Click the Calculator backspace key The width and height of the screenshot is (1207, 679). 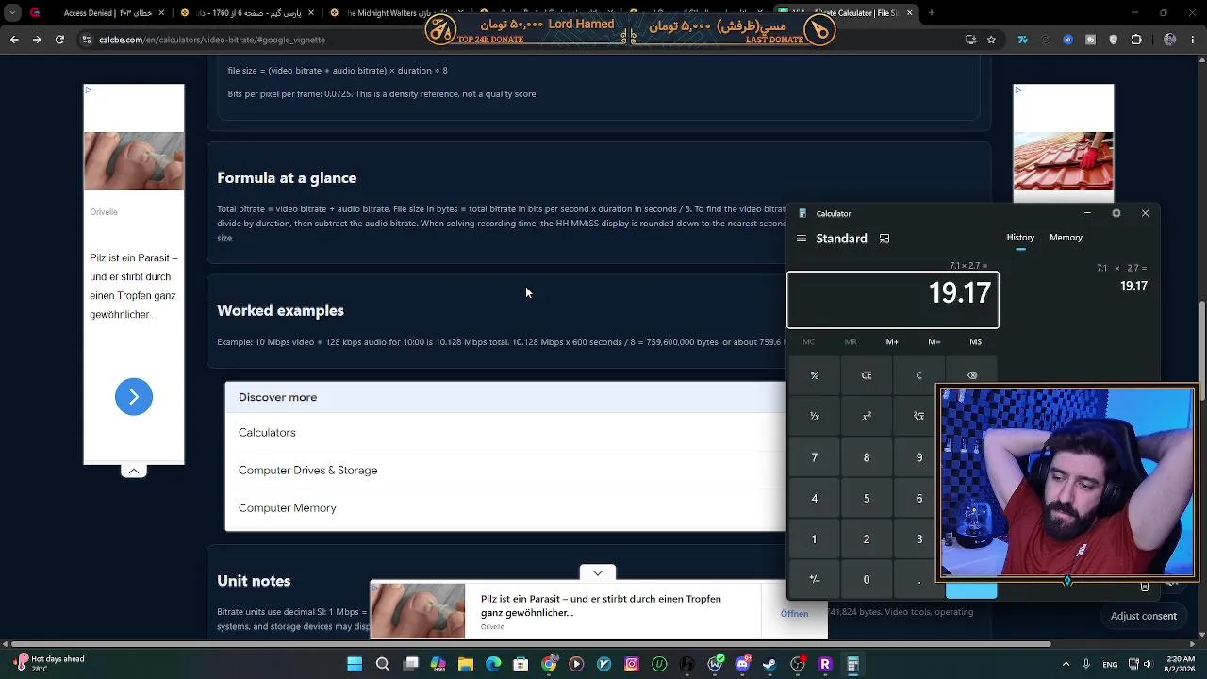[971, 375]
